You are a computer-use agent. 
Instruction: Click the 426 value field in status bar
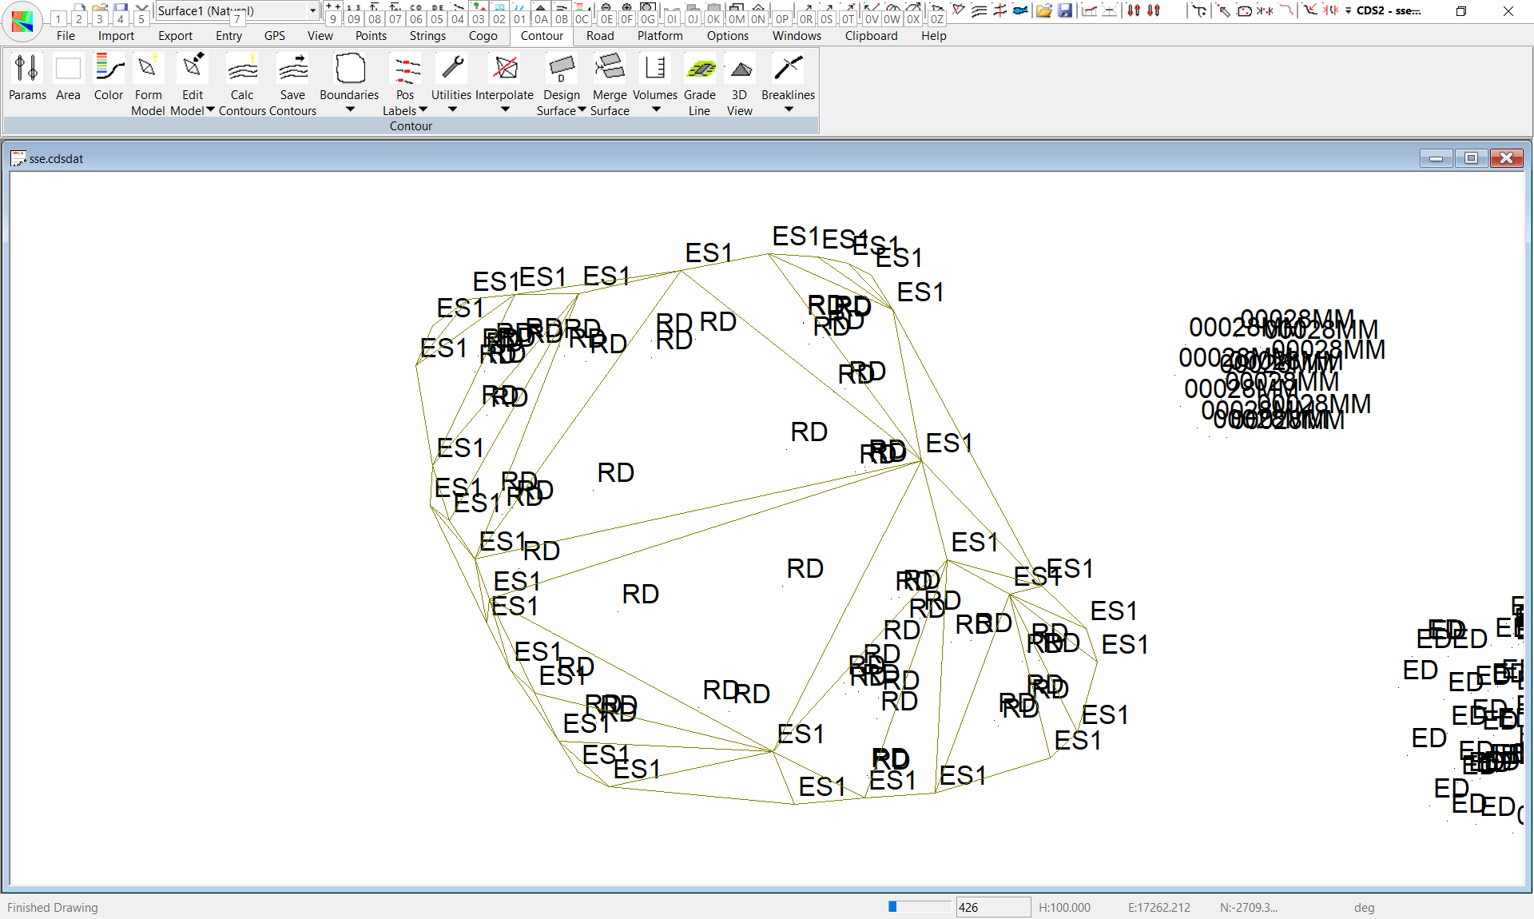(x=992, y=907)
